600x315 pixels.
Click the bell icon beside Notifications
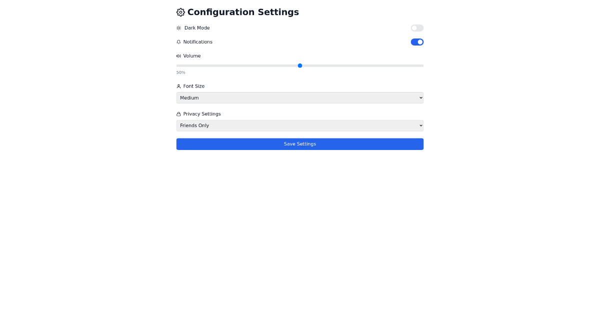click(178, 42)
